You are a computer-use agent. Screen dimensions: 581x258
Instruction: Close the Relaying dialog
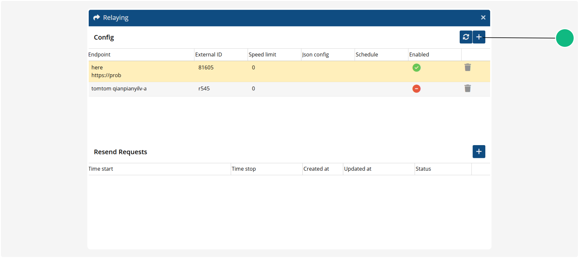pos(483,17)
